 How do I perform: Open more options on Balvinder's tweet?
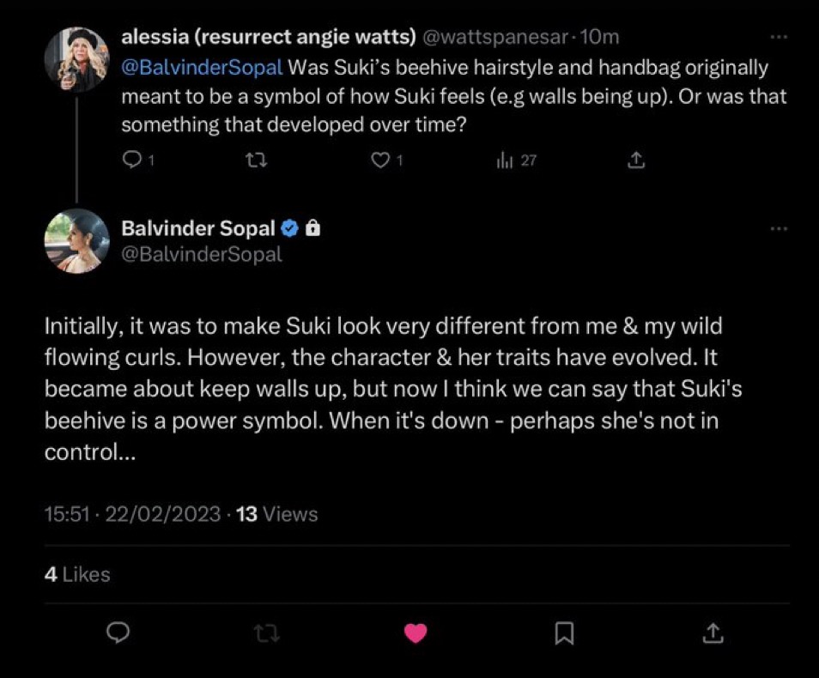(x=778, y=229)
